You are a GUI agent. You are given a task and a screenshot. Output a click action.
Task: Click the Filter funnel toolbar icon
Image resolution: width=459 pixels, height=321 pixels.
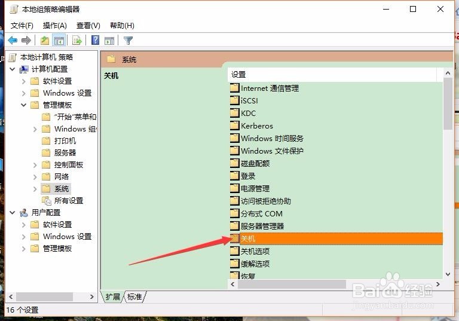pos(128,40)
